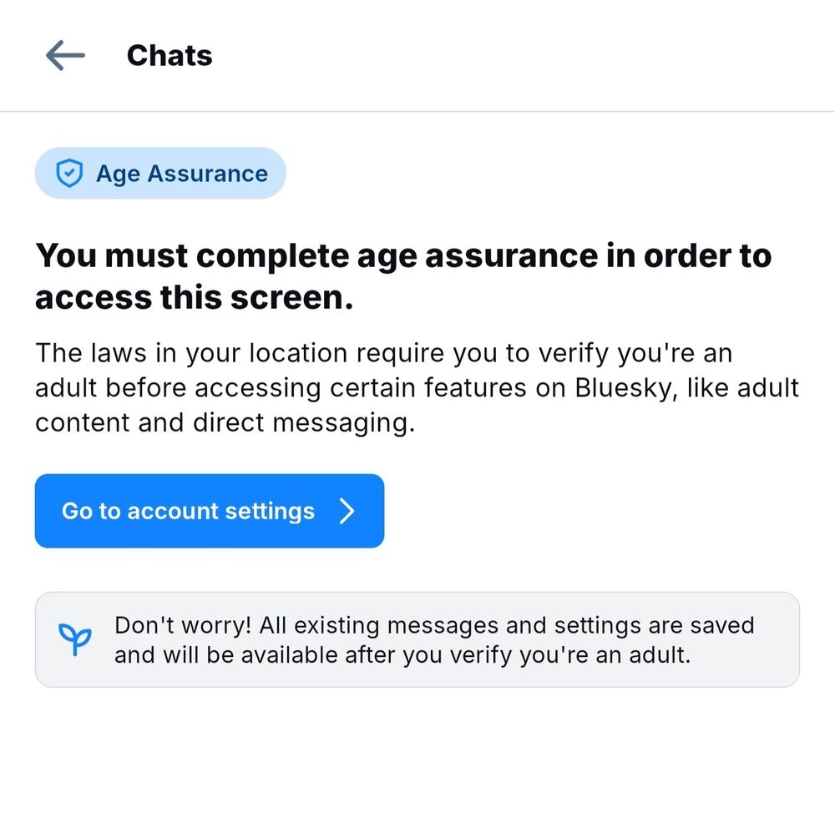Click the sentence starting with Don't worry
This screenshot has height=818, width=835.
pos(433,639)
